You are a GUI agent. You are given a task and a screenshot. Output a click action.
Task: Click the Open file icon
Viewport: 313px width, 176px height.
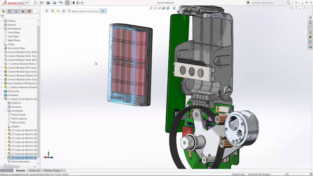coord(41,3)
